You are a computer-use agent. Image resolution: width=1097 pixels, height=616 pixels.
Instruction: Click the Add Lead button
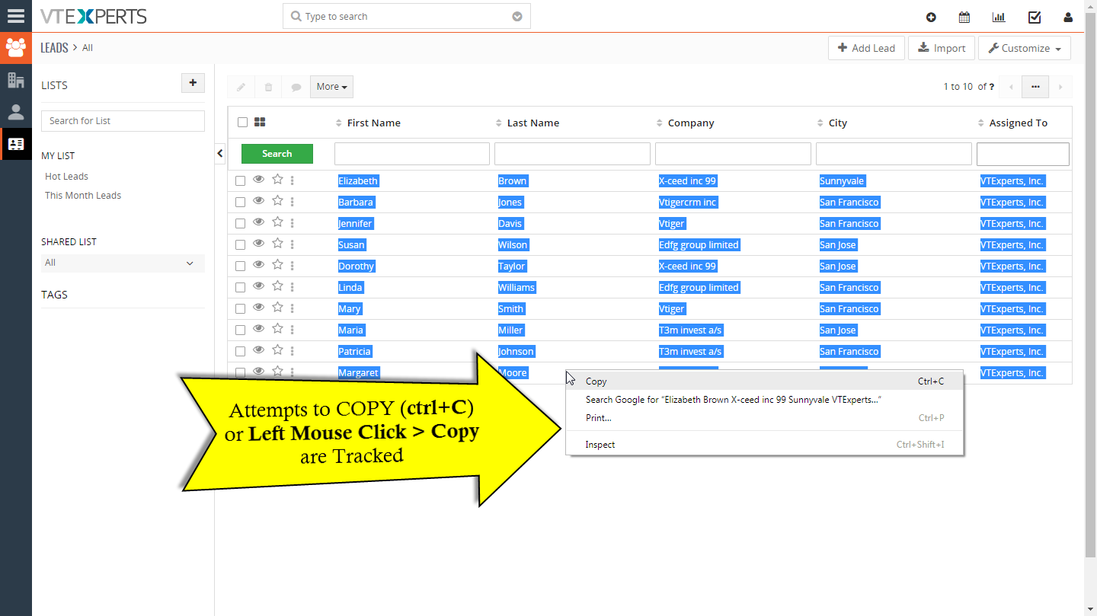[866, 48]
